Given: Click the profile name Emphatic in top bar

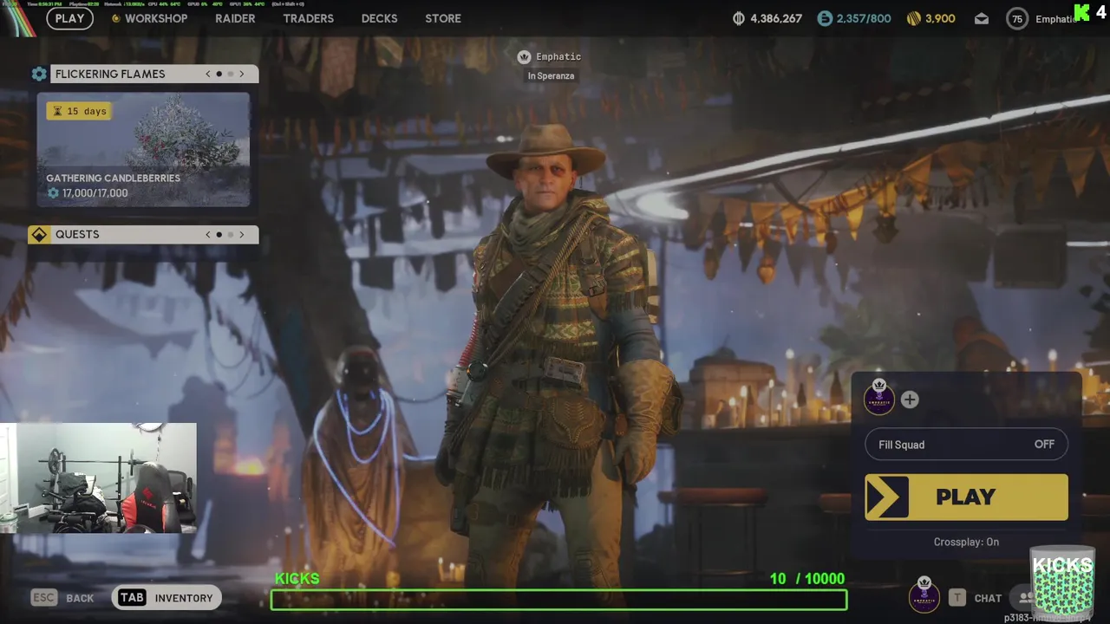Looking at the screenshot, I should pyautogui.click(x=1056, y=19).
